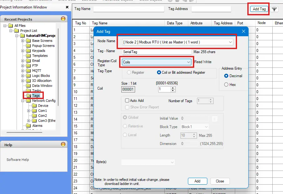Image resolution: width=283 pixels, height=194 pixels.
Task: Click the Add button in the Add Tag dialog
Action: [x=197, y=181]
